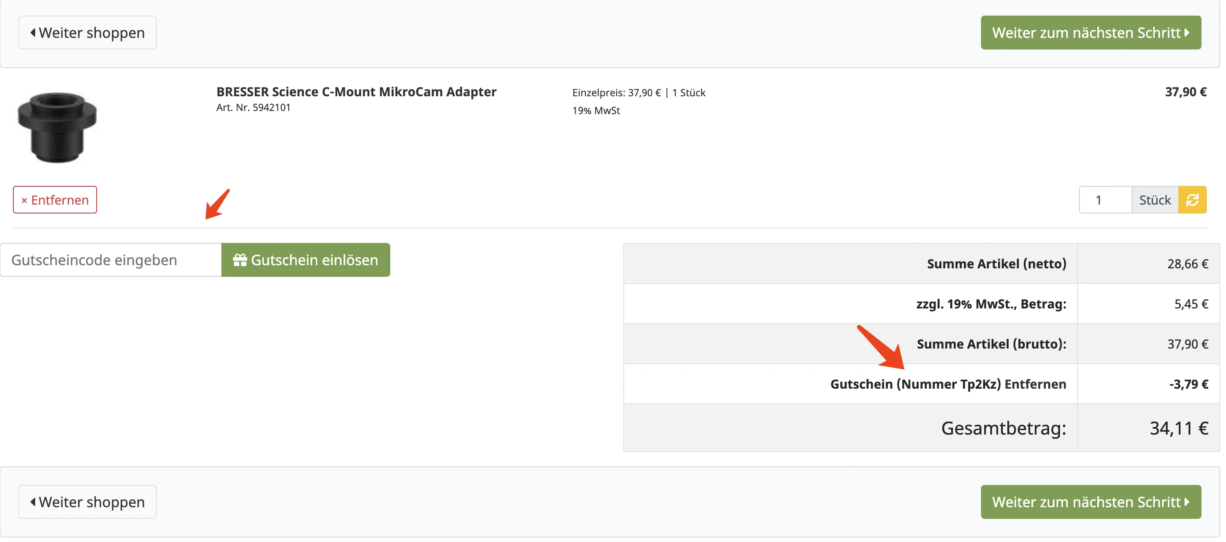This screenshot has height=542, width=1226.
Task: Click the top 'Weiter zum nächsten Schritt' button
Action: coord(1091,33)
